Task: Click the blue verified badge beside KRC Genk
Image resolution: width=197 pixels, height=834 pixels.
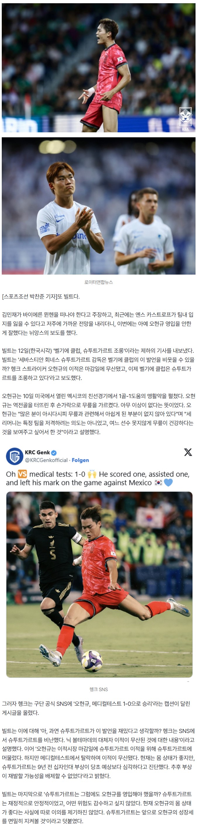Action: [x=54, y=452]
